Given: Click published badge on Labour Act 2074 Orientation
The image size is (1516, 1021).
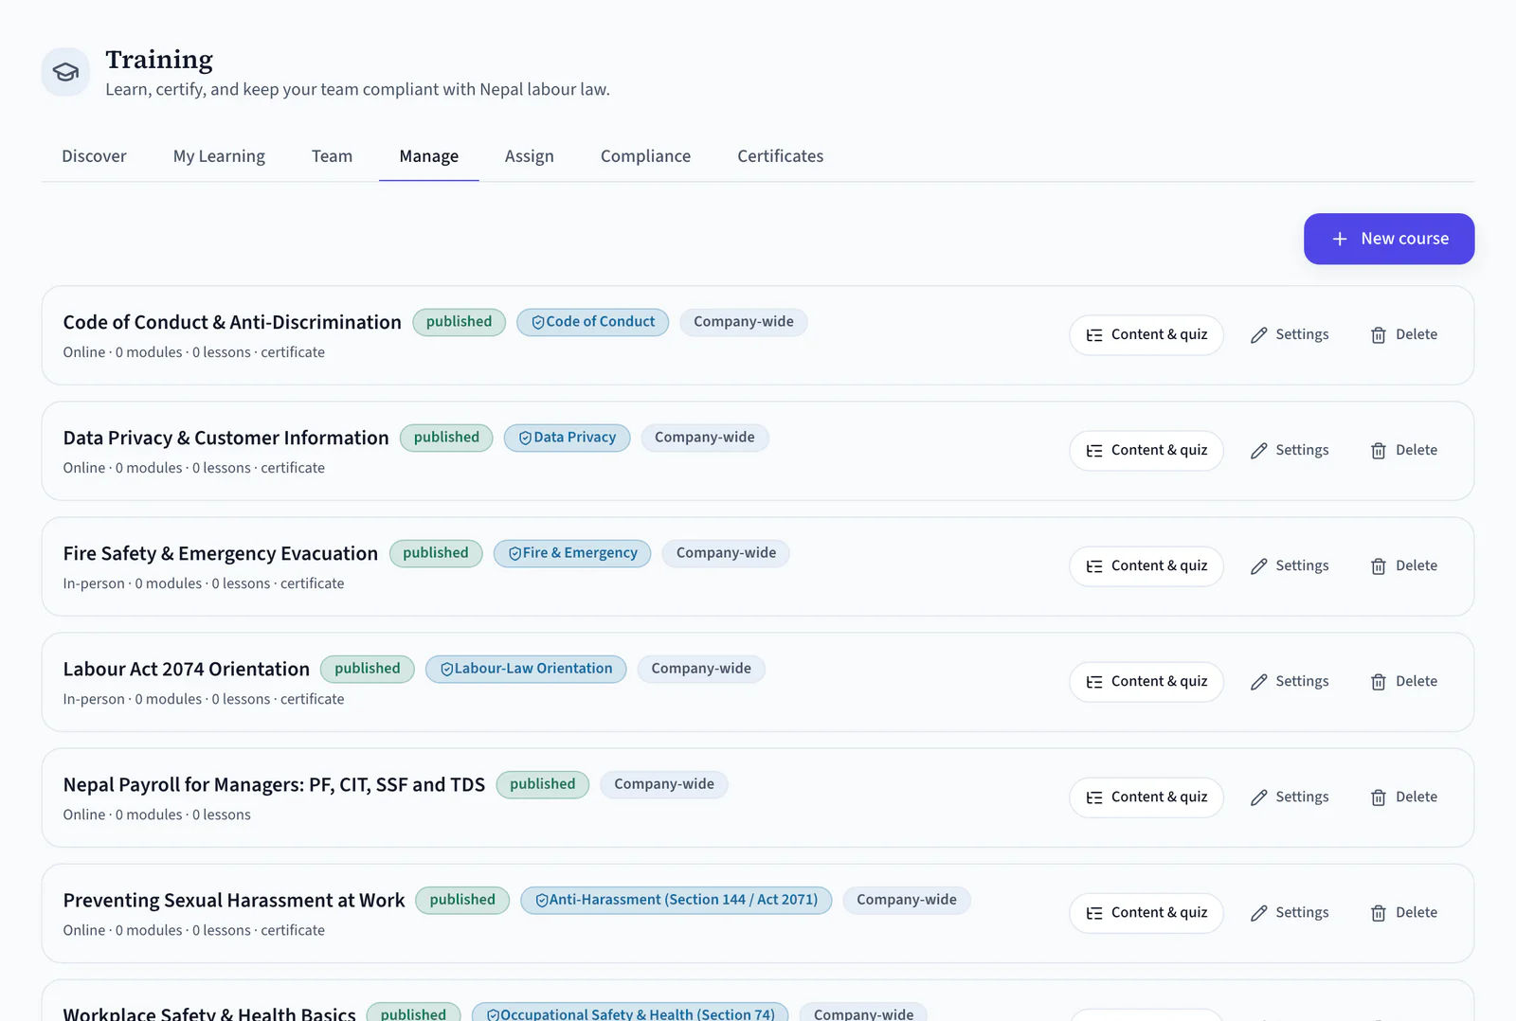Looking at the screenshot, I should (368, 669).
